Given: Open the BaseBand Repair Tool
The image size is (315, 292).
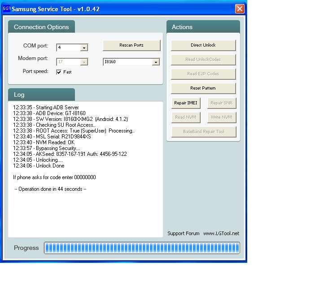Looking at the screenshot, I should coord(204,132).
